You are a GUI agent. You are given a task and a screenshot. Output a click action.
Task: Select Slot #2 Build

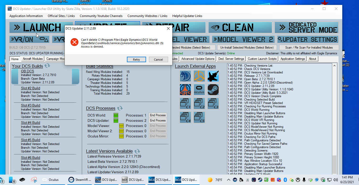click(x=30, y=88)
